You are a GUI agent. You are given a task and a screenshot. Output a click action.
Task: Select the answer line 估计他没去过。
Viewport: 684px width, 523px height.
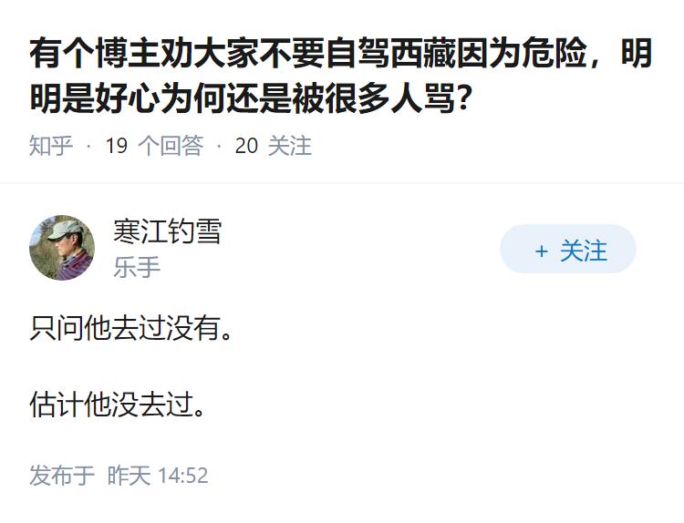[118, 404]
